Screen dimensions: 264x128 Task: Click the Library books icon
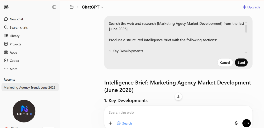pyautogui.click(x=6, y=36)
